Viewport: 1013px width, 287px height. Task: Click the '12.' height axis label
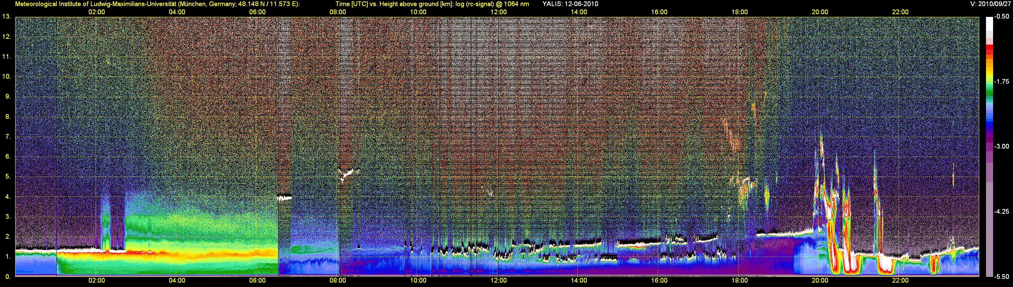[6, 36]
